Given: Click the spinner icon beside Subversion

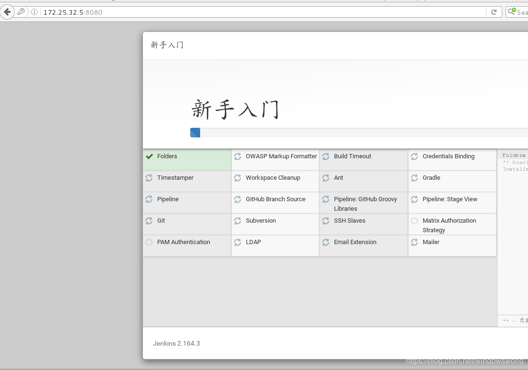Looking at the screenshot, I should [237, 221].
